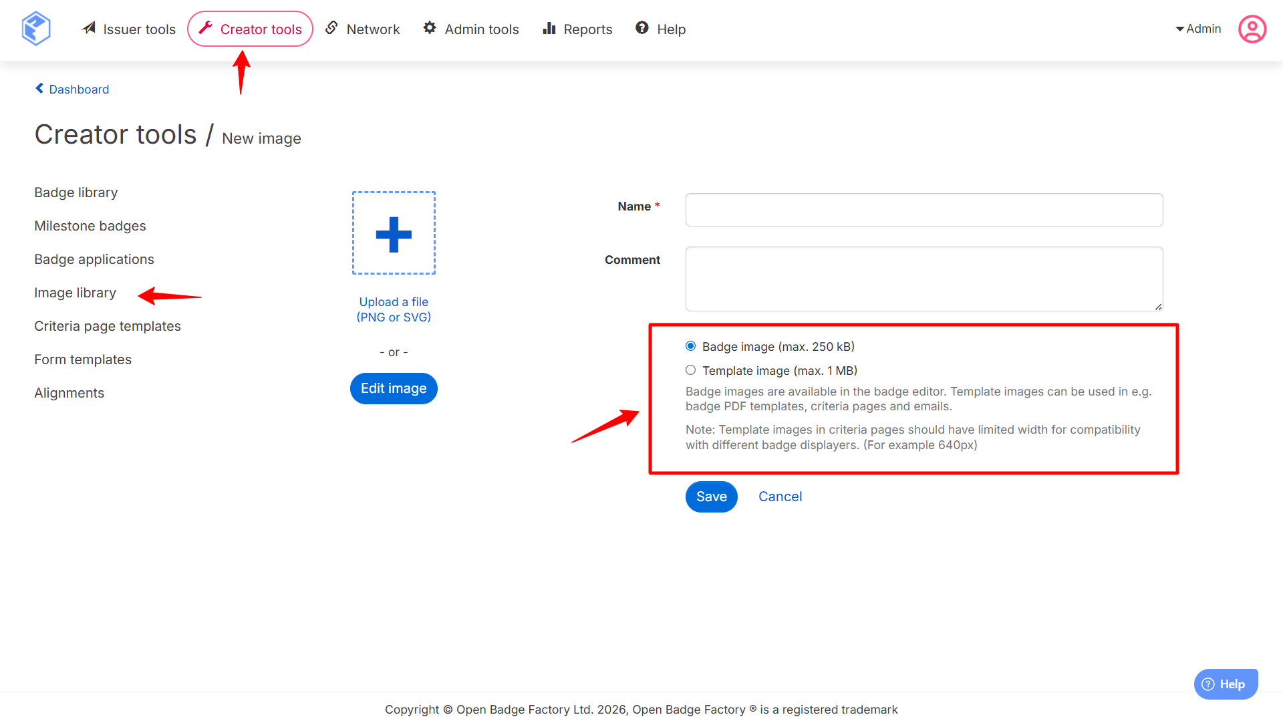Open the floating Help widget button

pyautogui.click(x=1226, y=684)
